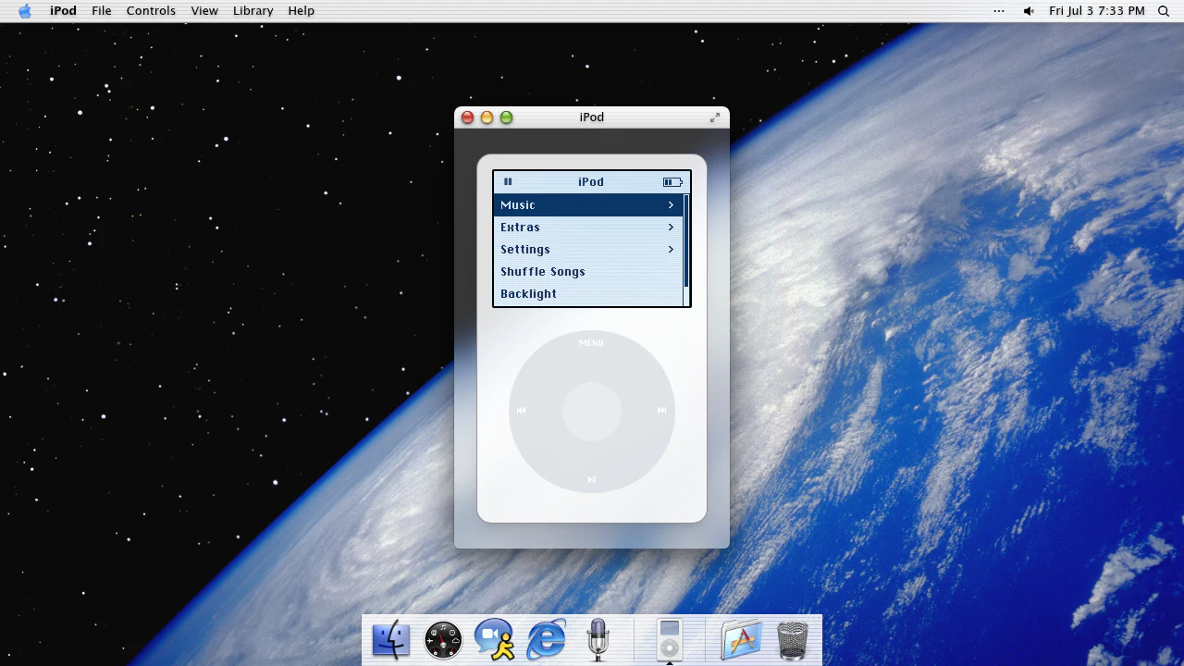This screenshot has height=666, width=1184.
Task: Open the Library menu
Action: pos(253,11)
